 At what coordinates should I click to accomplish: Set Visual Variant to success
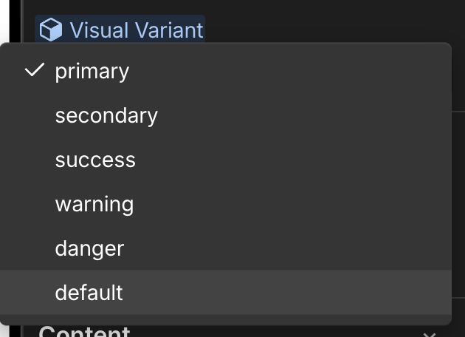[95, 160]
